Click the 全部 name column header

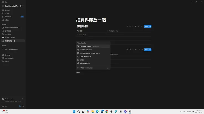point(80,31)
